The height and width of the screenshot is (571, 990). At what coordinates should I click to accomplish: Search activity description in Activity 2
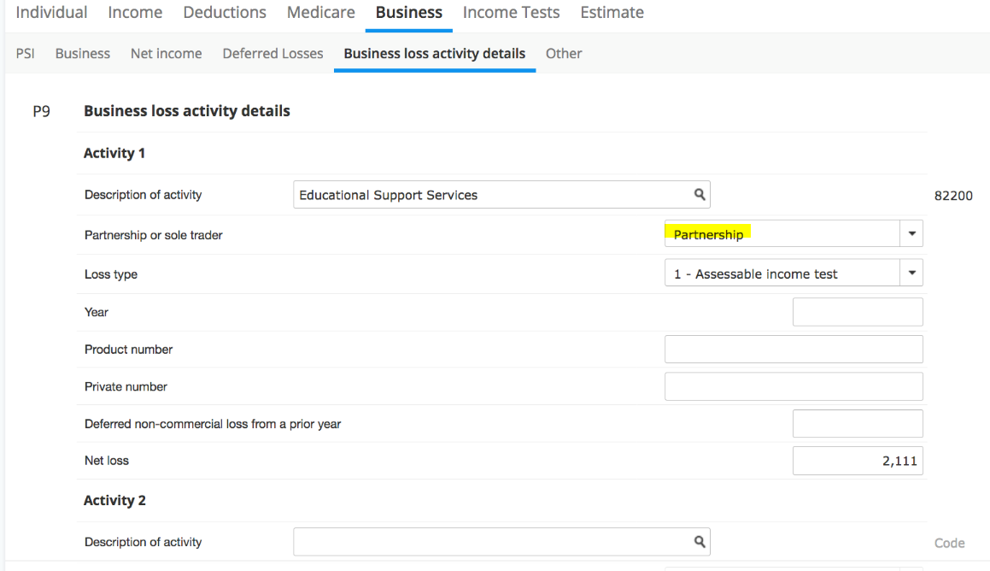click(700, 541)
